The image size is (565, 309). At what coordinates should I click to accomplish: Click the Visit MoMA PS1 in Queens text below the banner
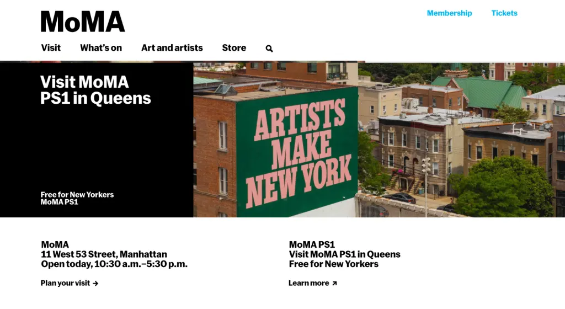coord(344,254)
